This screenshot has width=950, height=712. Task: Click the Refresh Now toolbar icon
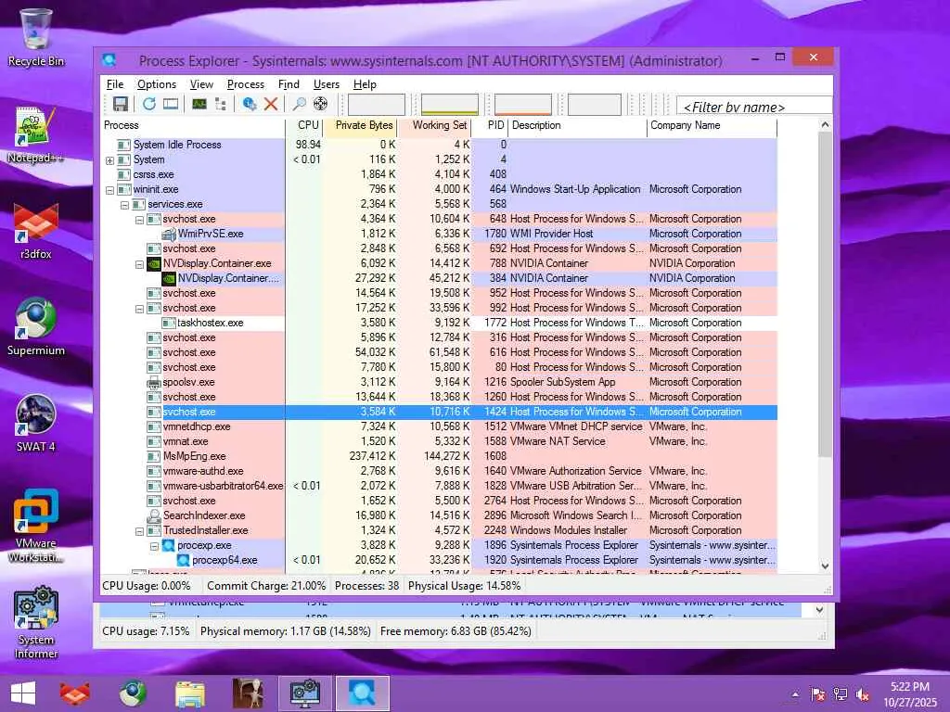click(x=149, y=104)
